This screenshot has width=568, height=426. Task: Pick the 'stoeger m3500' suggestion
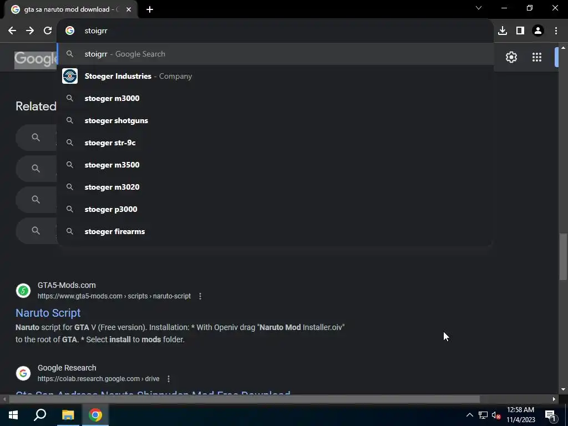275,165
